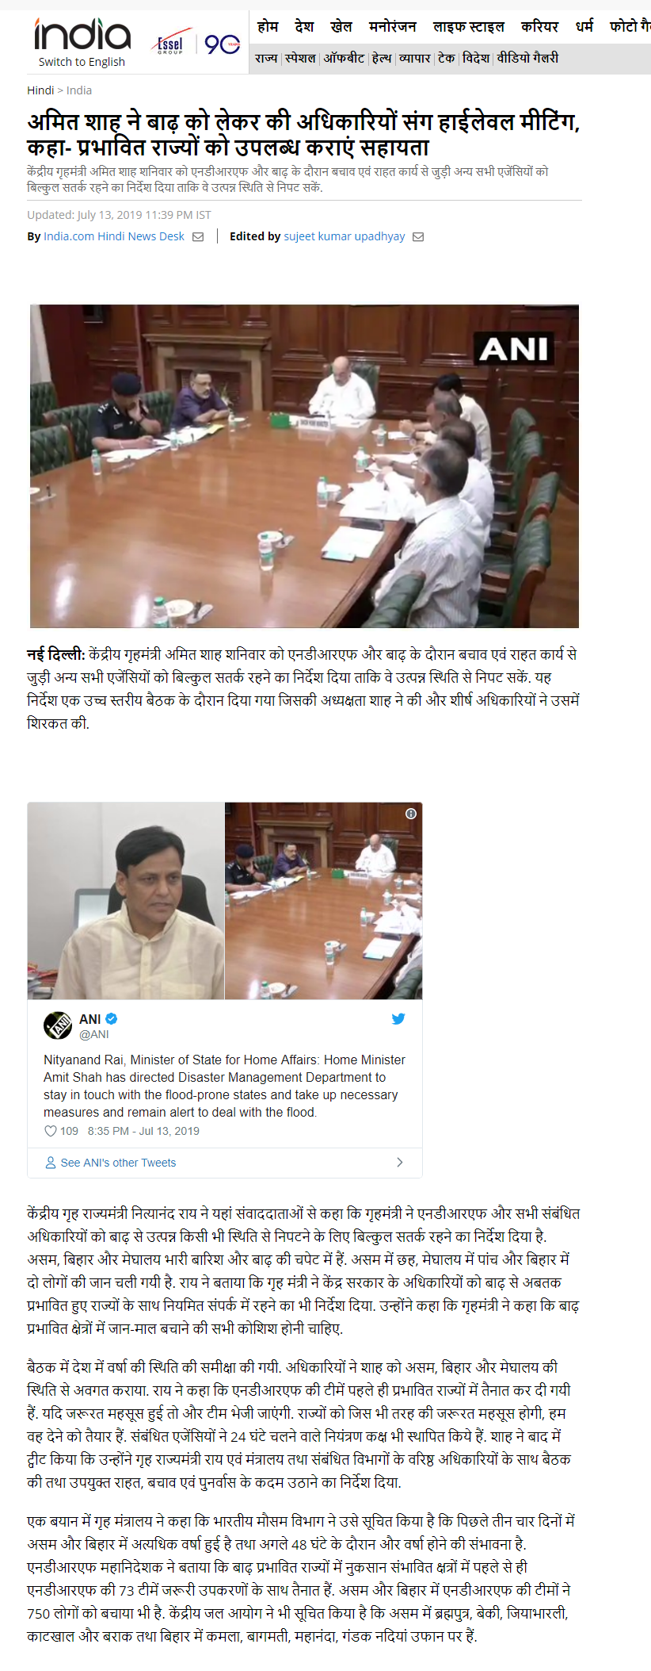Switch to English link
Image resolution: width=651 pixels, height=1671 pixels.
click(x=82, y=62)
